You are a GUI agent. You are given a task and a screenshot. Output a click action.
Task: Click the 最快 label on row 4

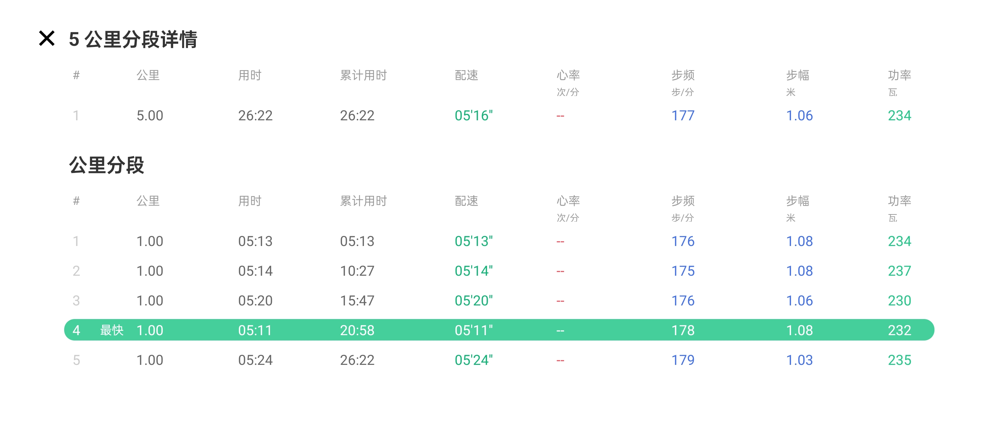112,330
